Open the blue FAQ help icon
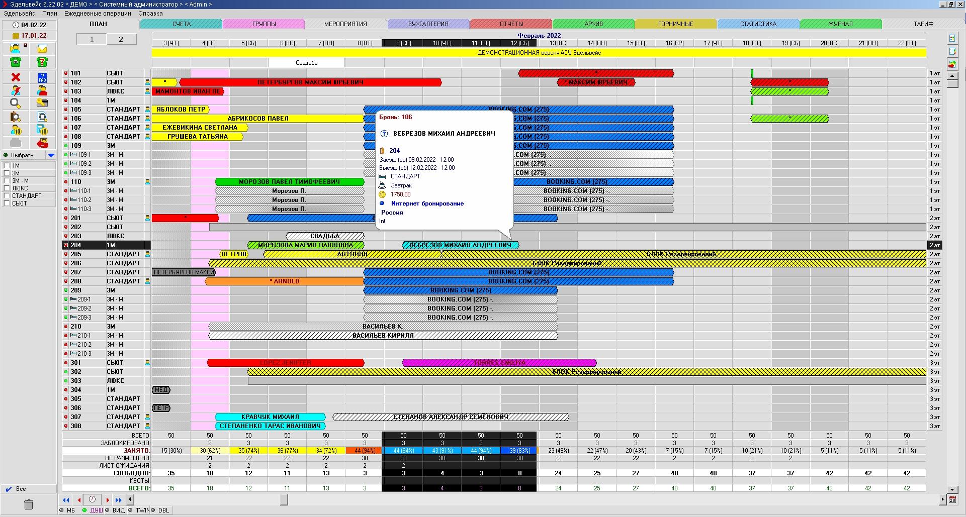 42,77
